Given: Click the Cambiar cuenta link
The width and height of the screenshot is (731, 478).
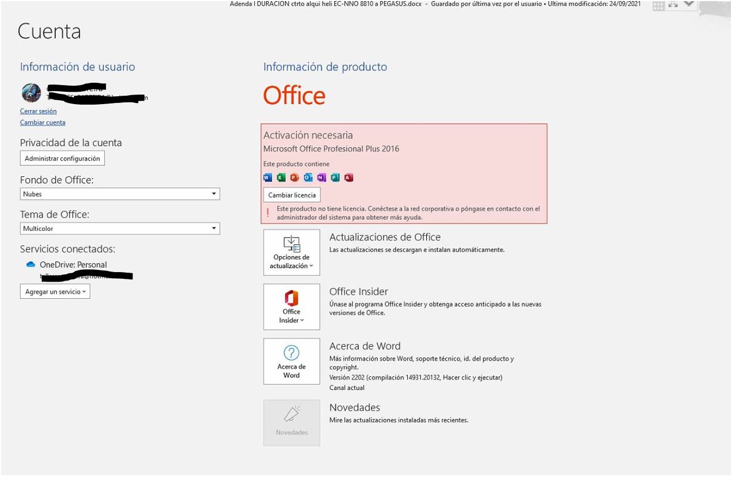Looking at the screenshot, I should [42, 122].
